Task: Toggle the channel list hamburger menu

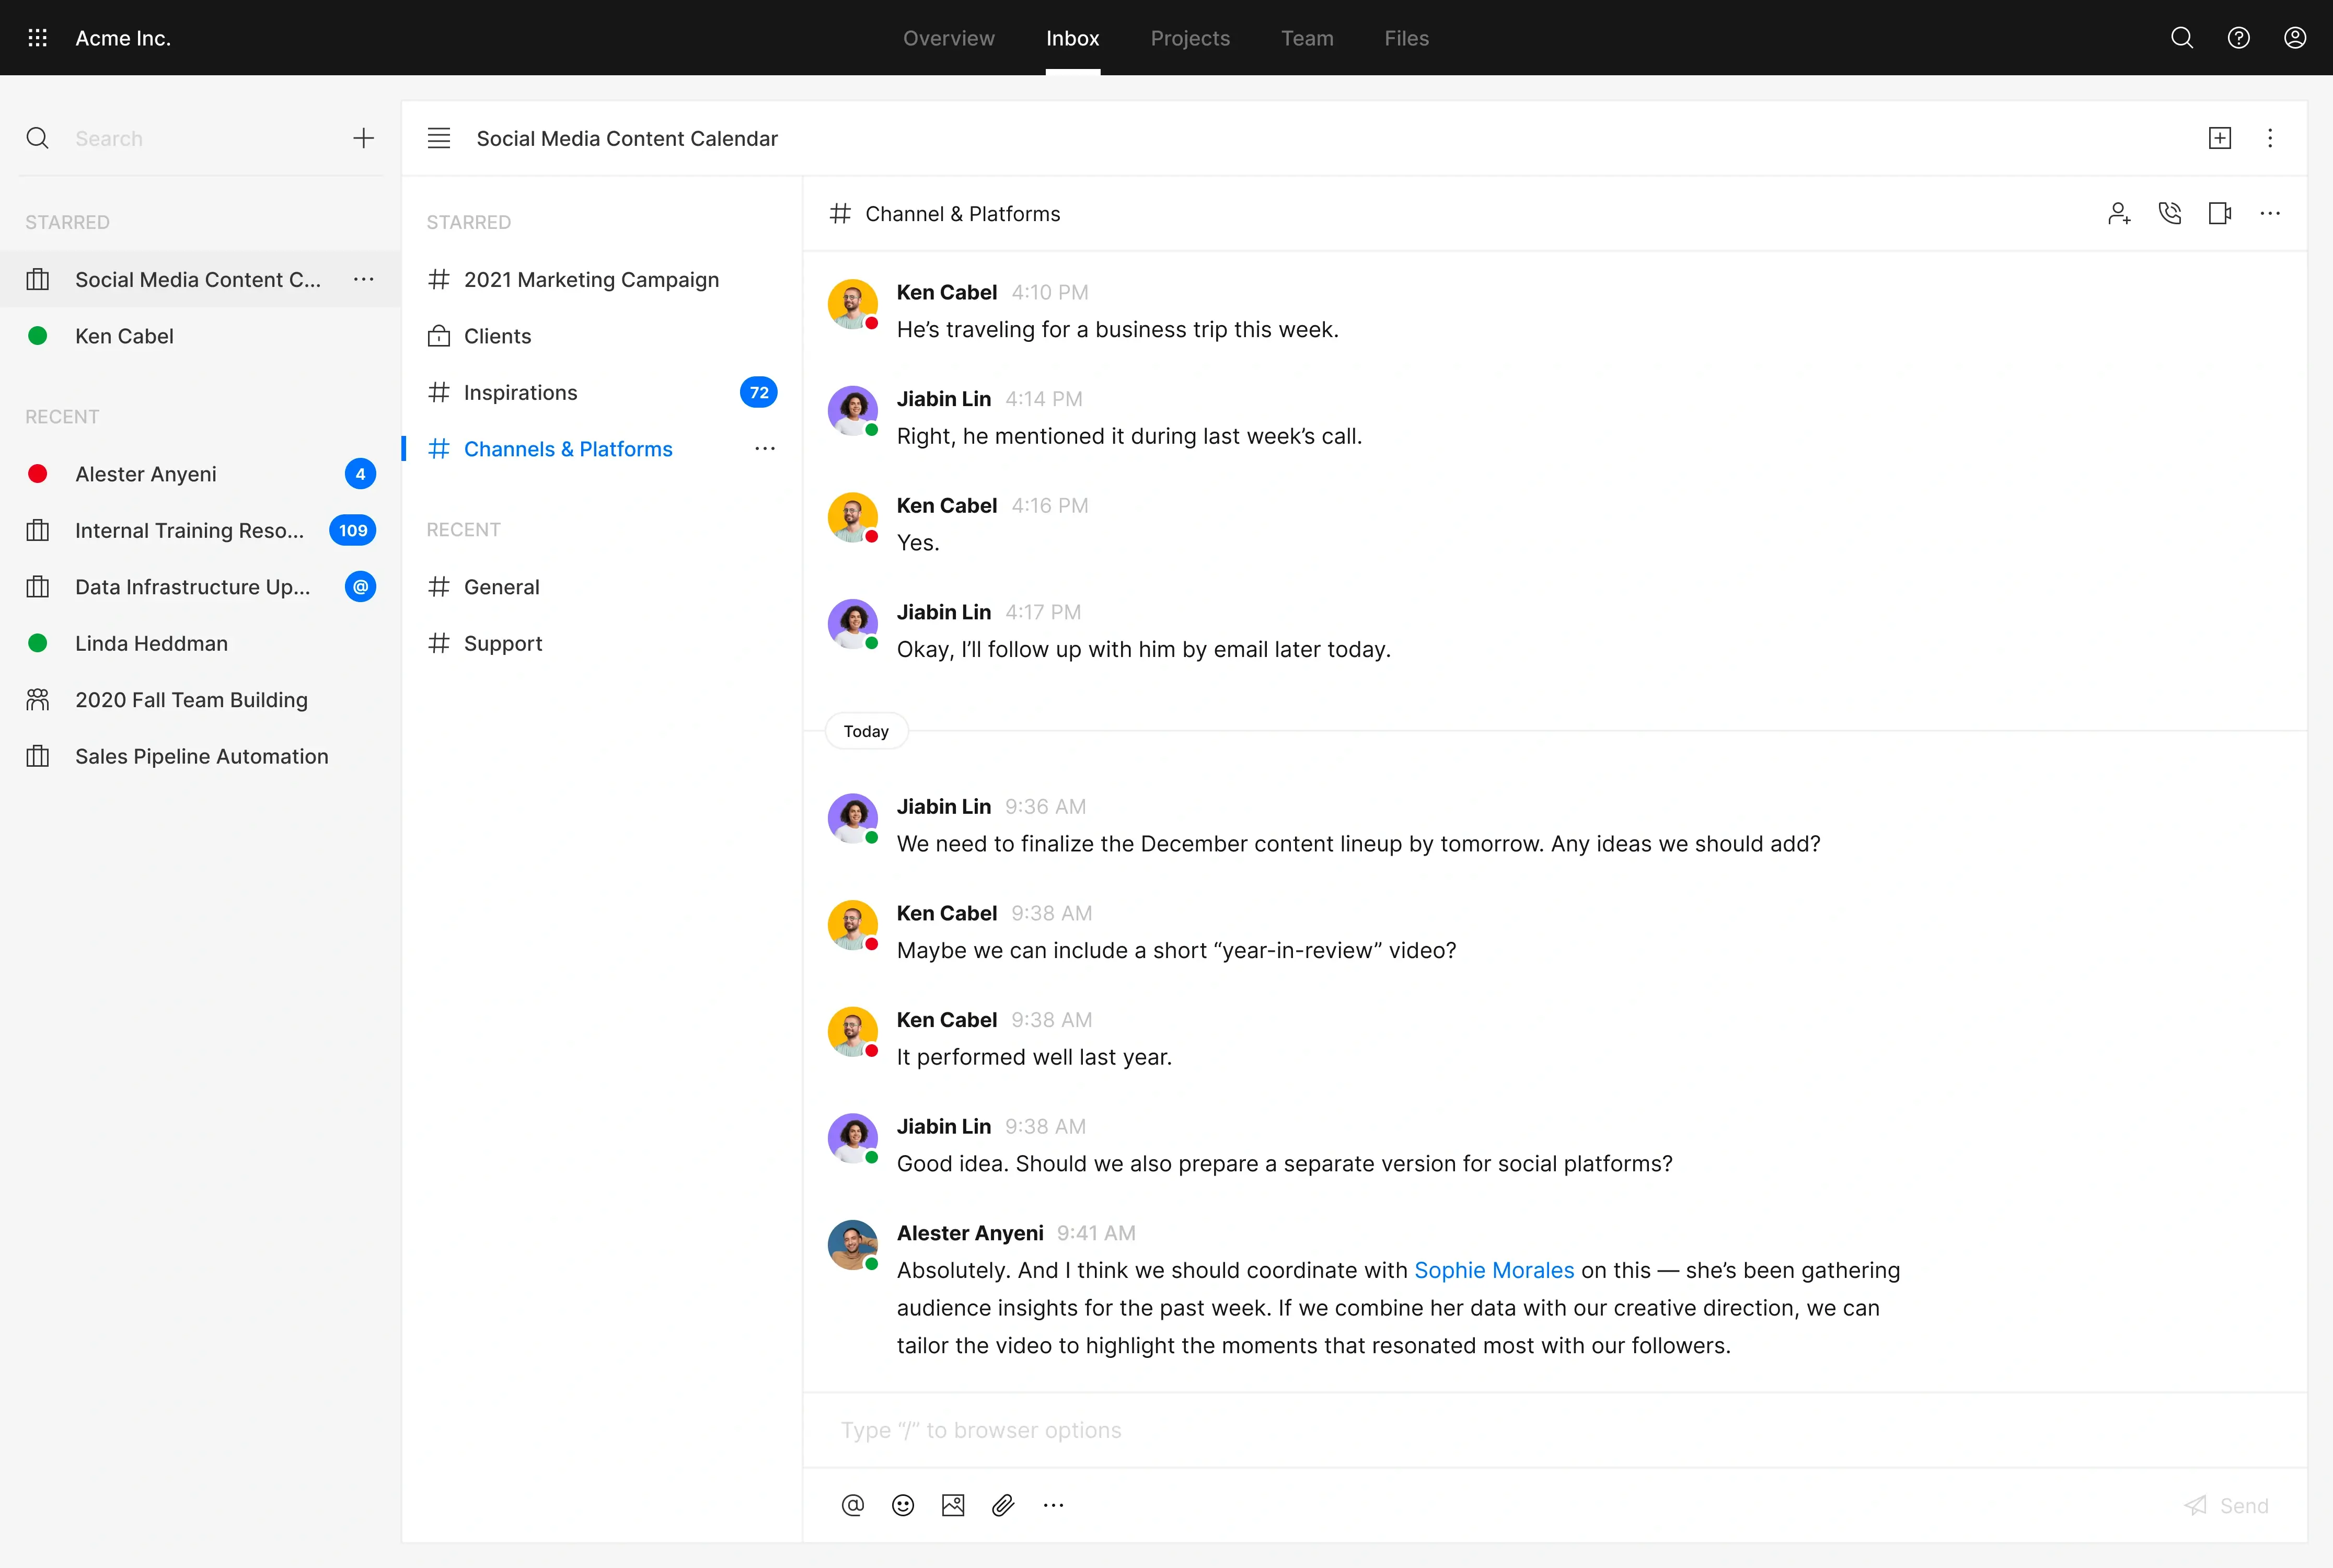Action: [x=439, y=138]
